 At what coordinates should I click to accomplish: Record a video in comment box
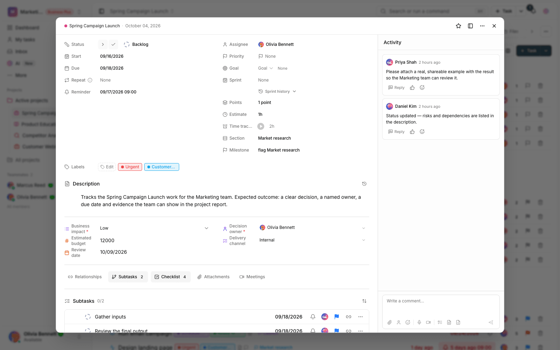[428, 322]
